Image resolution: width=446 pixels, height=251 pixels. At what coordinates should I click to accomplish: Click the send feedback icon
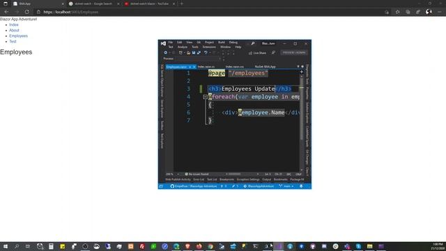point(273,53)
